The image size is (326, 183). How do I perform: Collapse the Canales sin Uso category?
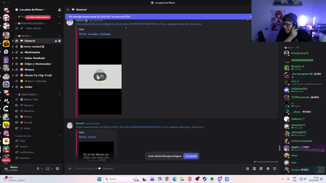(x=24, y=136)
